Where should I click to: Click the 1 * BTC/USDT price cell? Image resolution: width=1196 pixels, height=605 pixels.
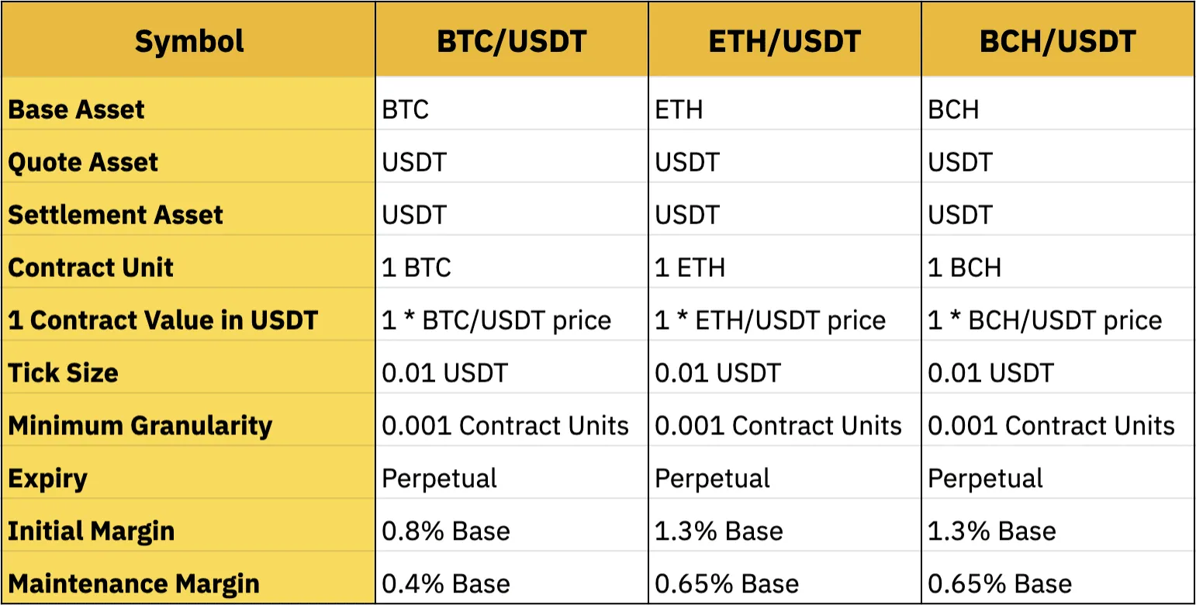(x=496, y=320)
